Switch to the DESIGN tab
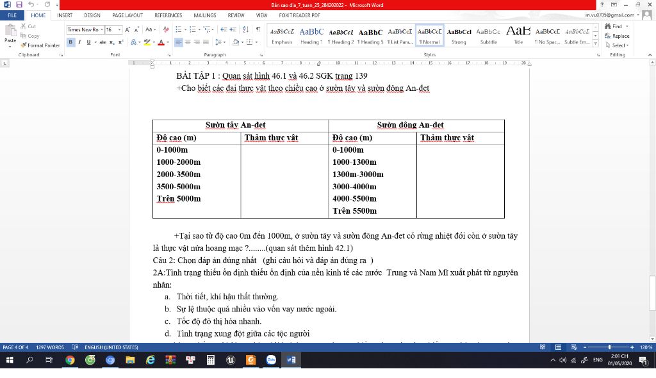Viewport: 656px width, 378px height. point(92,15)
